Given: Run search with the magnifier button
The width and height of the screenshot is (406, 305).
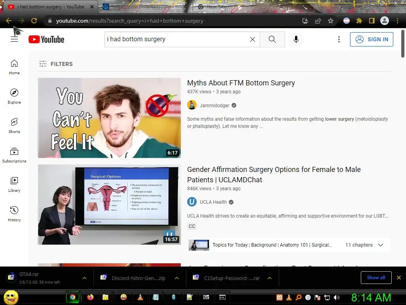Looking at the screenshot, I should tap(272, 39).
